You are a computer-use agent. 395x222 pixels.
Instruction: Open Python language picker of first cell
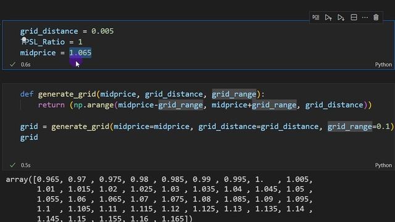(x=383, y=65)
